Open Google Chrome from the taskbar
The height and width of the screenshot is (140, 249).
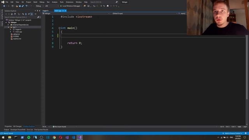pos(54,137)
